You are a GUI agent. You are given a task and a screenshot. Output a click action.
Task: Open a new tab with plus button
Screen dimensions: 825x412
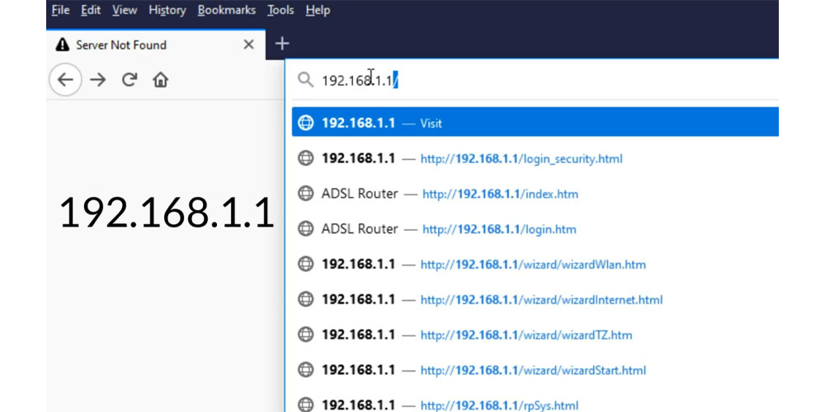[282, 44]
